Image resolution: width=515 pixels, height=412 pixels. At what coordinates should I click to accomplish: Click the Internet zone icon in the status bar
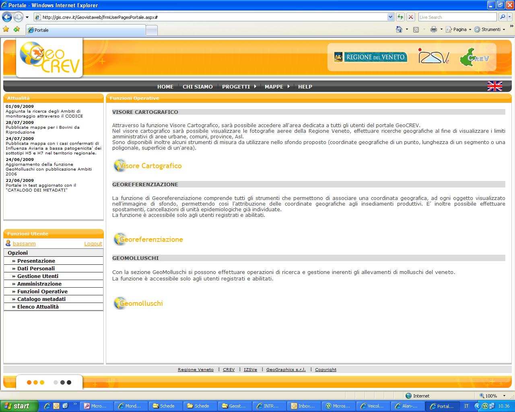(409, 396)
